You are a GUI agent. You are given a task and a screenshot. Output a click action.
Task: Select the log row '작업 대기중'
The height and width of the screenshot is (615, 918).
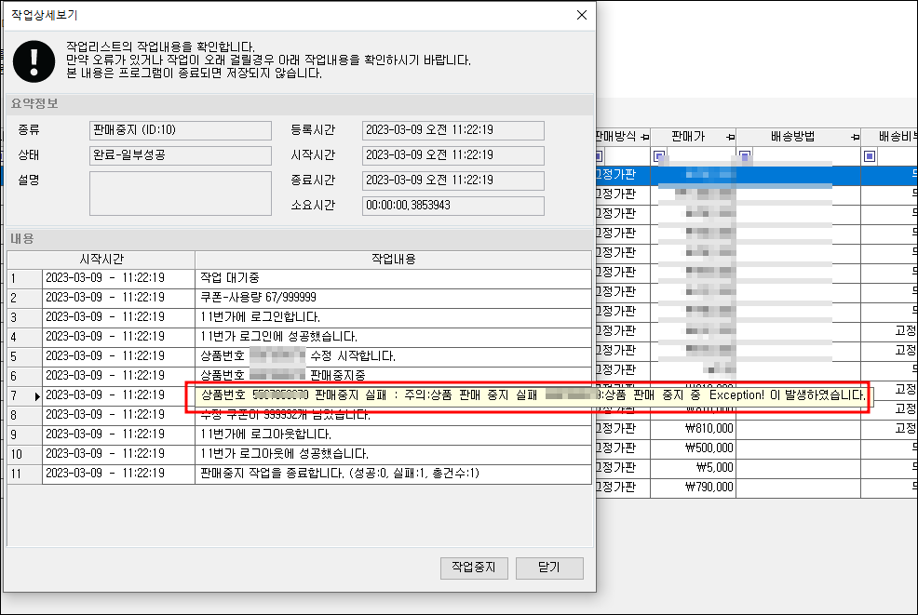coord(299,278)
